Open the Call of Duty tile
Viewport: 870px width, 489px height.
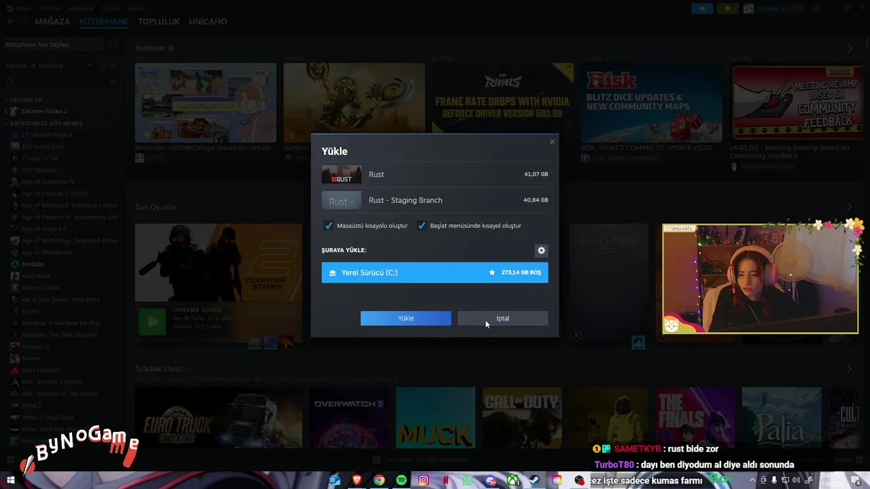click(x=522, y=418)
